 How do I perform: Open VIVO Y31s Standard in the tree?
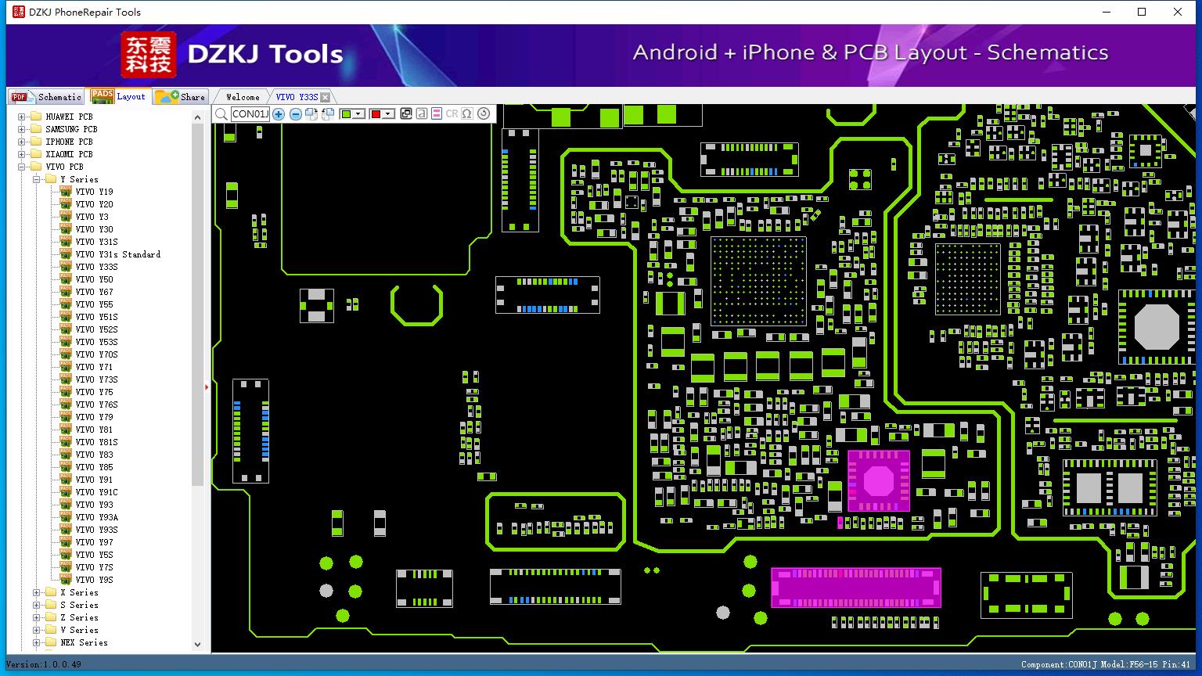click(118, 254)
